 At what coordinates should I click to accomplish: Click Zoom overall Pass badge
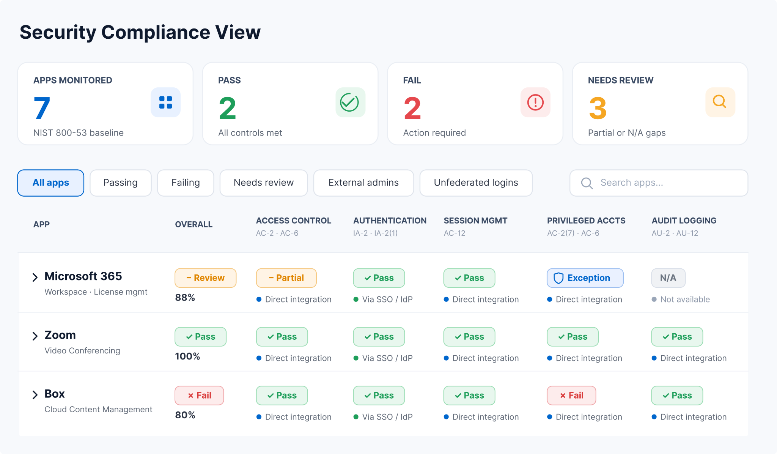[x=201, y=337]
